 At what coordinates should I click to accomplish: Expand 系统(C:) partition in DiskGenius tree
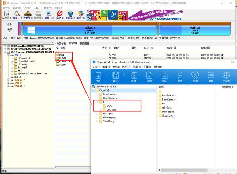(8, 80)
